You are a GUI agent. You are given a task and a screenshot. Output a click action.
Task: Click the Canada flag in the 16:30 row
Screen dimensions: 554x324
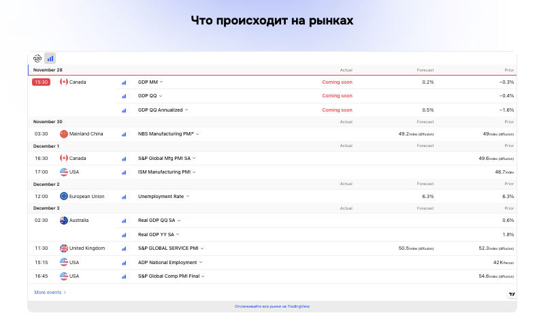[x=63, y=159]
